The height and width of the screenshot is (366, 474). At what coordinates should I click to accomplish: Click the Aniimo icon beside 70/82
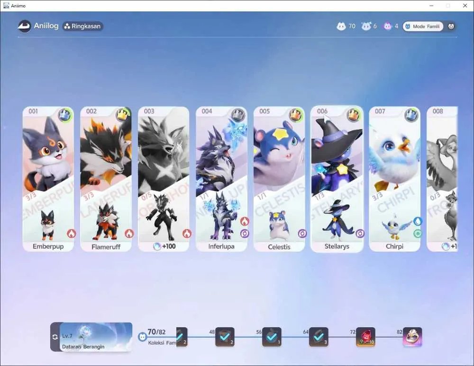pos(142,337)
